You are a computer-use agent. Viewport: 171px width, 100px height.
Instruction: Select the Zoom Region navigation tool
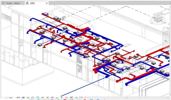[x=166, y=41]
